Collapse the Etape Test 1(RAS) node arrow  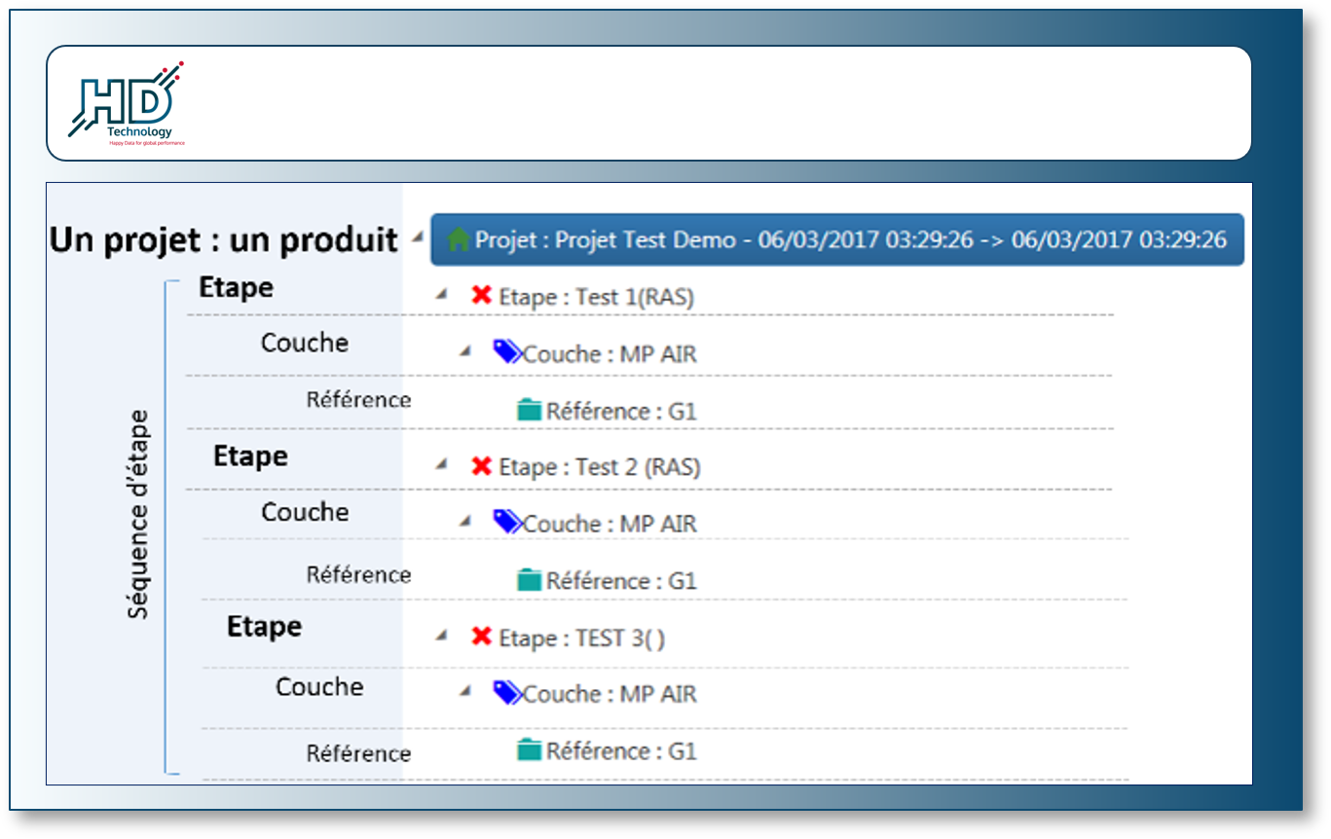pyautogui.click(x=442, y=294)
